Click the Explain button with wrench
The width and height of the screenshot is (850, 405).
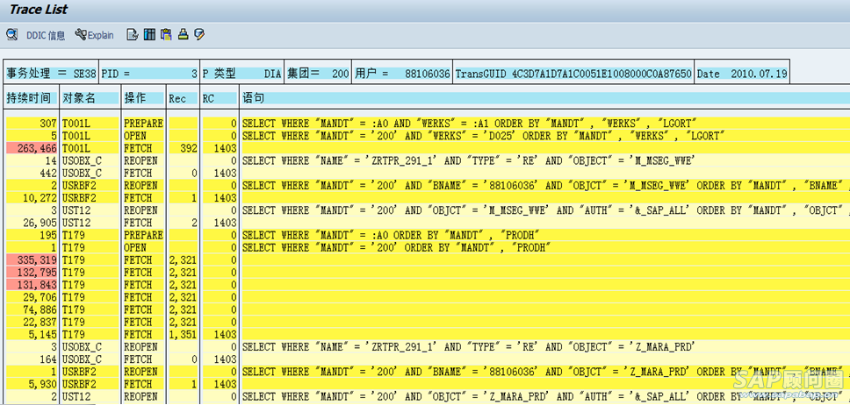(x=95, y=35)
